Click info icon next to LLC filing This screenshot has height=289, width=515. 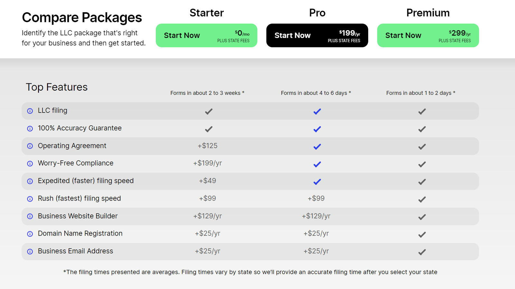click(30, 111)
